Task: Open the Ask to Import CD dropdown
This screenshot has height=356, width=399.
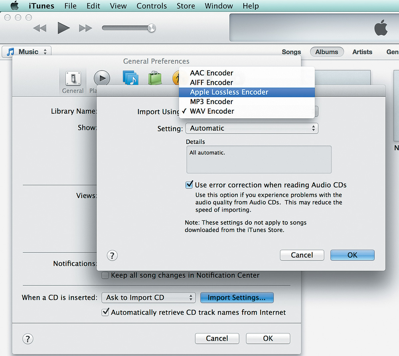Action: click(148, 297)
